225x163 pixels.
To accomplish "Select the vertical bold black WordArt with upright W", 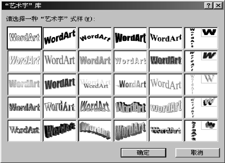I will click(x=201, y=38).
